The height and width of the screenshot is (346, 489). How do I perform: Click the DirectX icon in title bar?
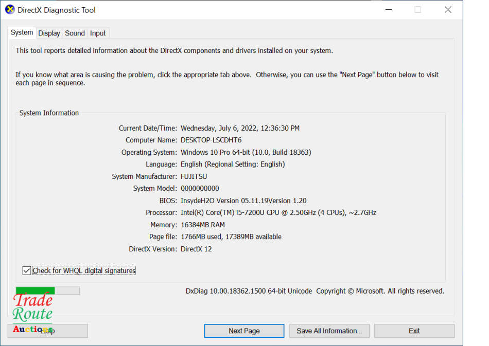(10, 10)
